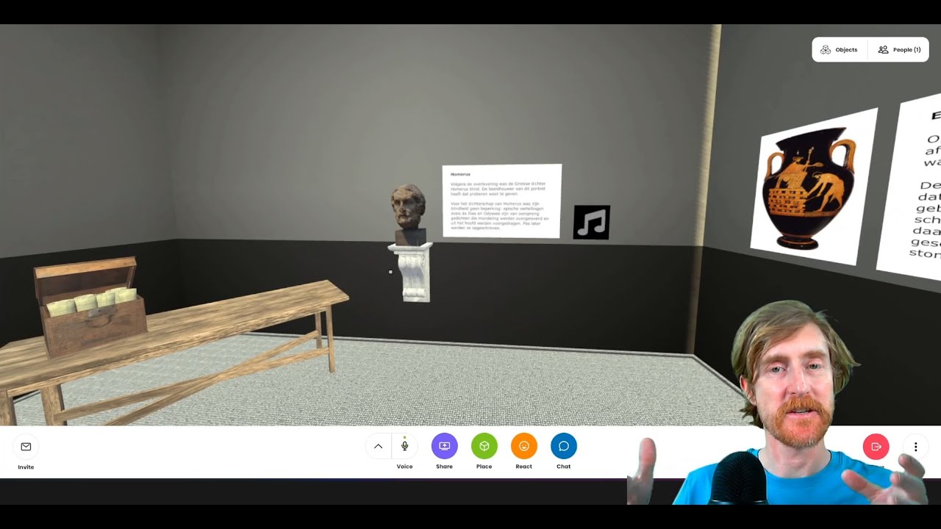
Task: Click the music note audio object
Action: pyautogui.click(x=592, y=222)
